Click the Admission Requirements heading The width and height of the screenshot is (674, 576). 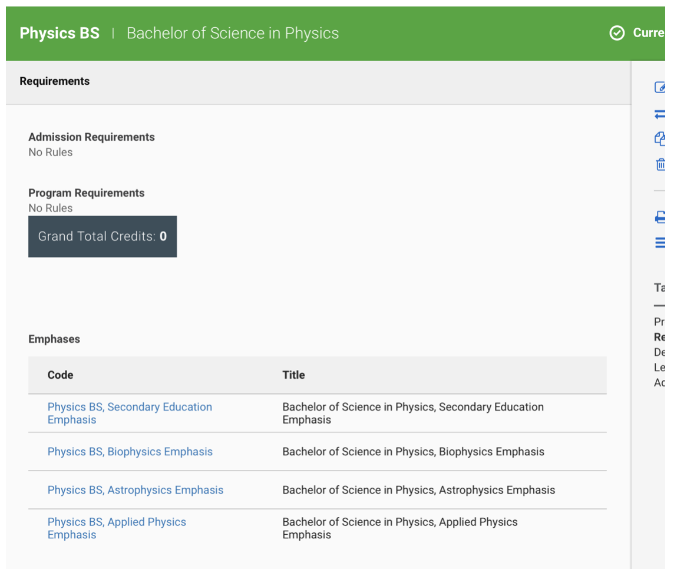click(91, 137)
